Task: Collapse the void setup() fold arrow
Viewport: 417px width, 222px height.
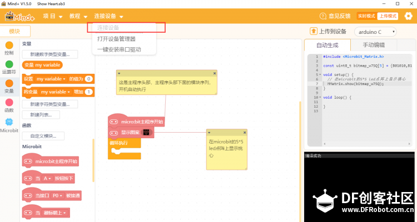Action: 320,75
